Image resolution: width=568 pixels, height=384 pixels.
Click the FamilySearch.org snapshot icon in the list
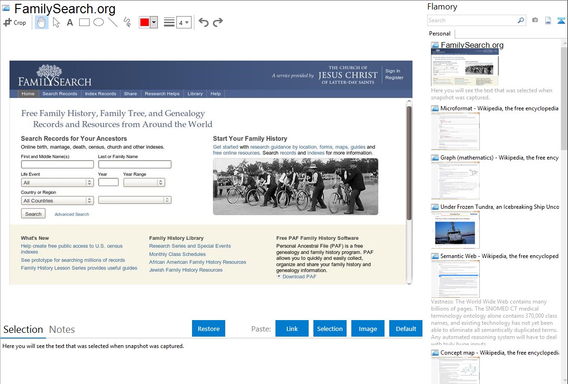coord(435,45)
